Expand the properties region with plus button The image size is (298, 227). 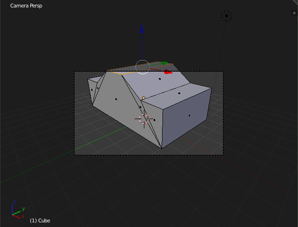click(294, 13)
